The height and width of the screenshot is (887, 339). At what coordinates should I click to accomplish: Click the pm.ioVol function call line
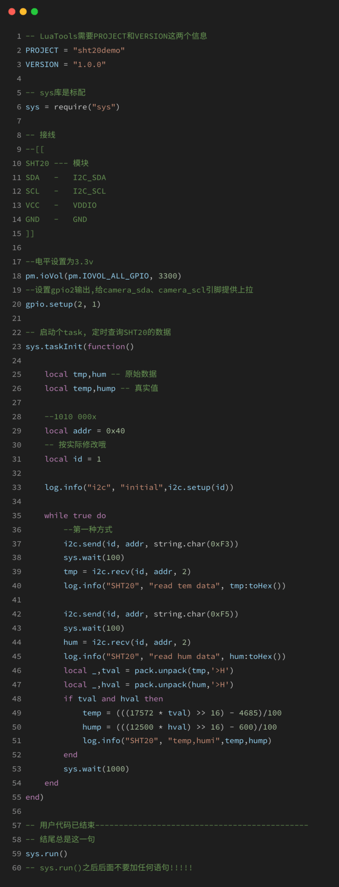(103, 276)
